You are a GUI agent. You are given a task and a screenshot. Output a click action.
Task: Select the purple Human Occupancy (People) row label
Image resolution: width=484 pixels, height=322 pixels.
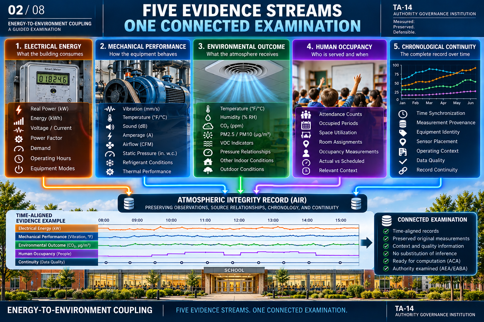57,254
